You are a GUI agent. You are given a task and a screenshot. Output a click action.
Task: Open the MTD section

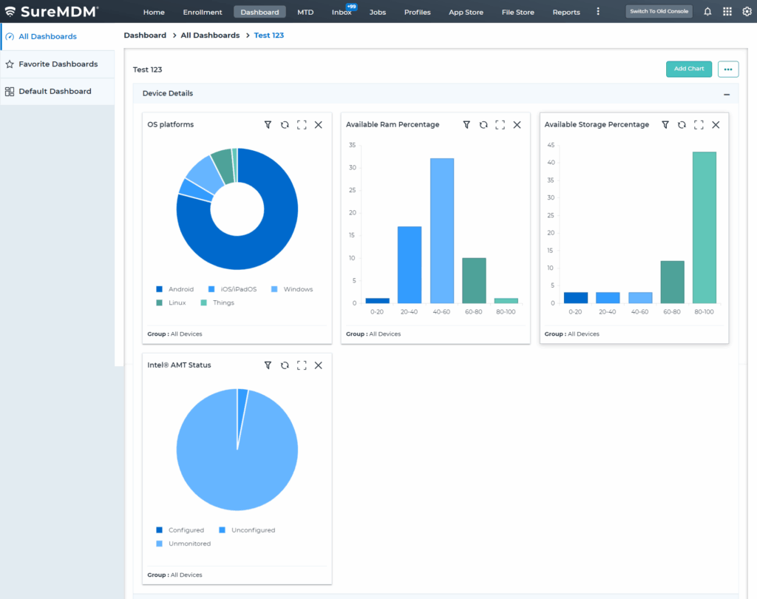[305, 12]
